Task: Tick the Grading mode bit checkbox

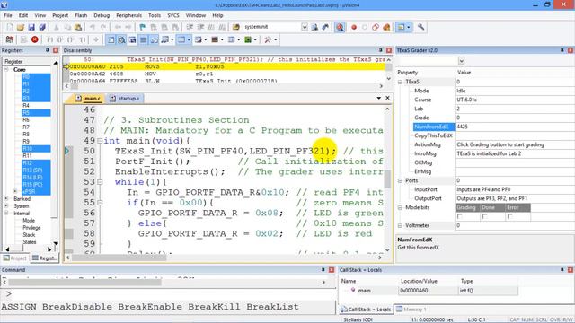Action: point(460,217)
